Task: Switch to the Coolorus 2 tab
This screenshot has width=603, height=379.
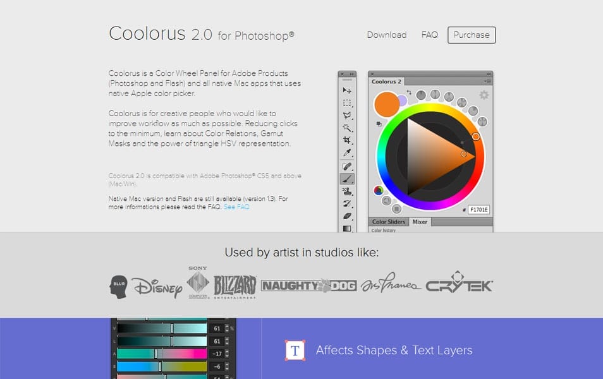Action: click(x=386, y=81)
